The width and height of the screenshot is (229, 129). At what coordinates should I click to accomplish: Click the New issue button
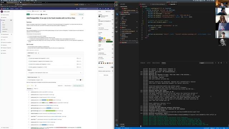click(x=81, y=14)
